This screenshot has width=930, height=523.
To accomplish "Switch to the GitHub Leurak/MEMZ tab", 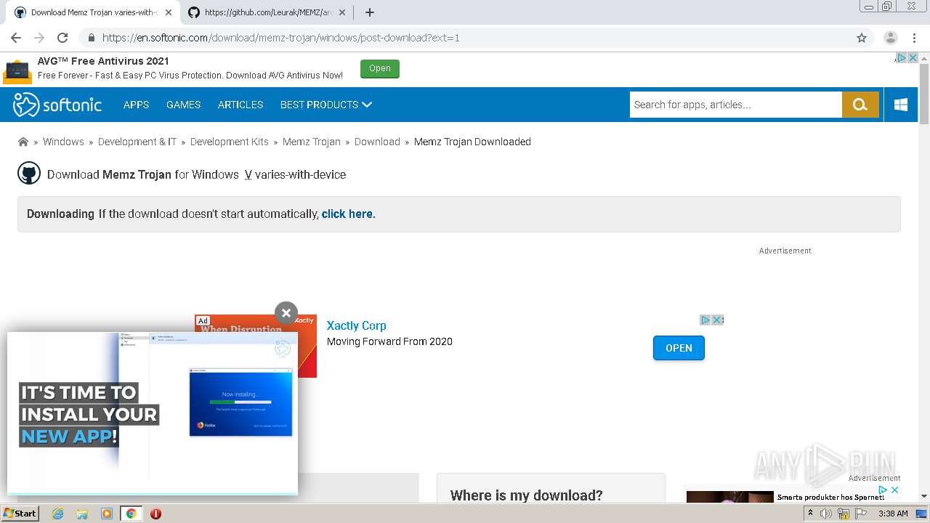I will (267, 12).
